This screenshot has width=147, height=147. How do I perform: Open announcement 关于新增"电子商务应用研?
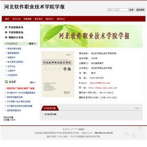coord(19,102)
